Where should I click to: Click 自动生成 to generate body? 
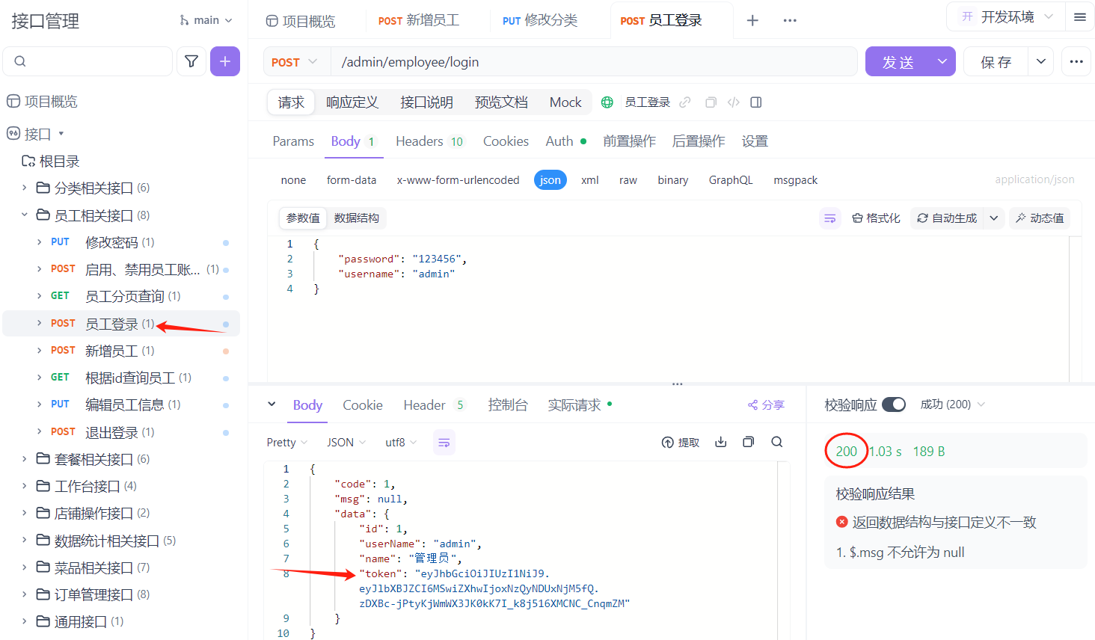[947, 218]
